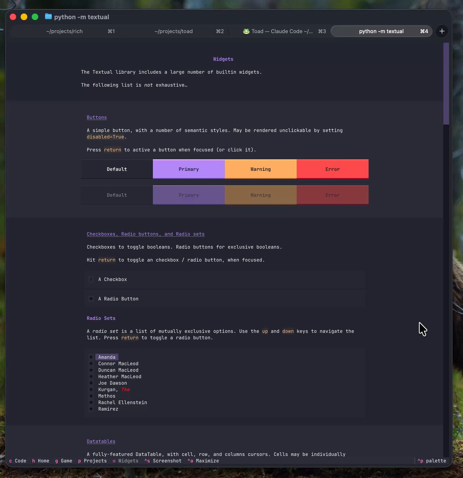
Task: Click the 'Widgets' page title
Action: [223, 59]
